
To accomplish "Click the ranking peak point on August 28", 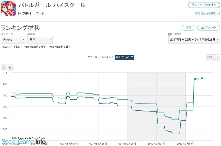I will (202, 78).
